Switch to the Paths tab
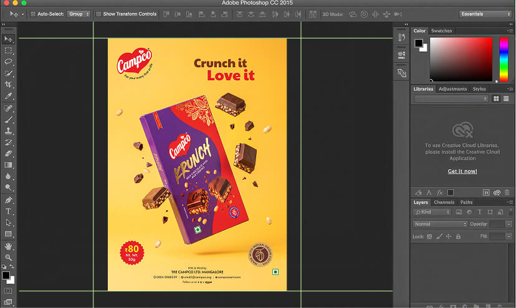 click(466, 202)
